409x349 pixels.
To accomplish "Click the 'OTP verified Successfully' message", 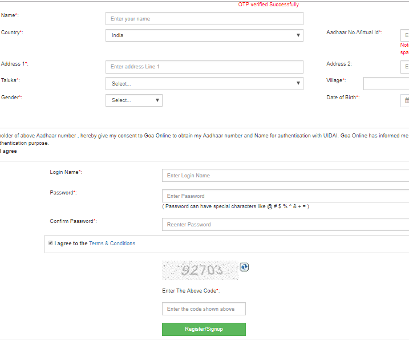I will pos(268,5).
